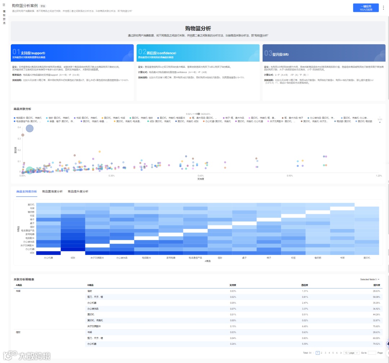The image size is (389, 363).
Task: Toggle legend series 纸张-复印机、传真机
Action: click(159, 121)
